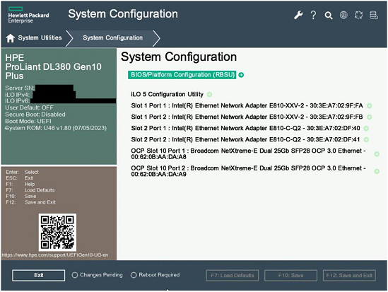Image resolution: width=388 pixels, height=292 pixels.
Task: Open Slot 2 Port 1 E810-C-Q2 adapter
Action: point(245,128)
